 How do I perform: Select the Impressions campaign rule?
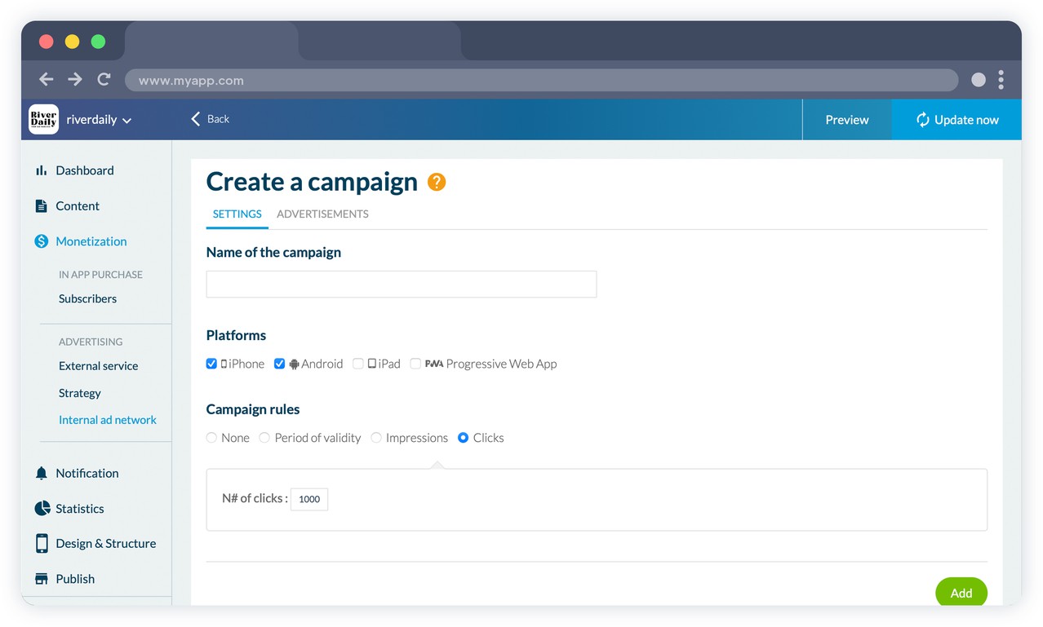(376, 438)
